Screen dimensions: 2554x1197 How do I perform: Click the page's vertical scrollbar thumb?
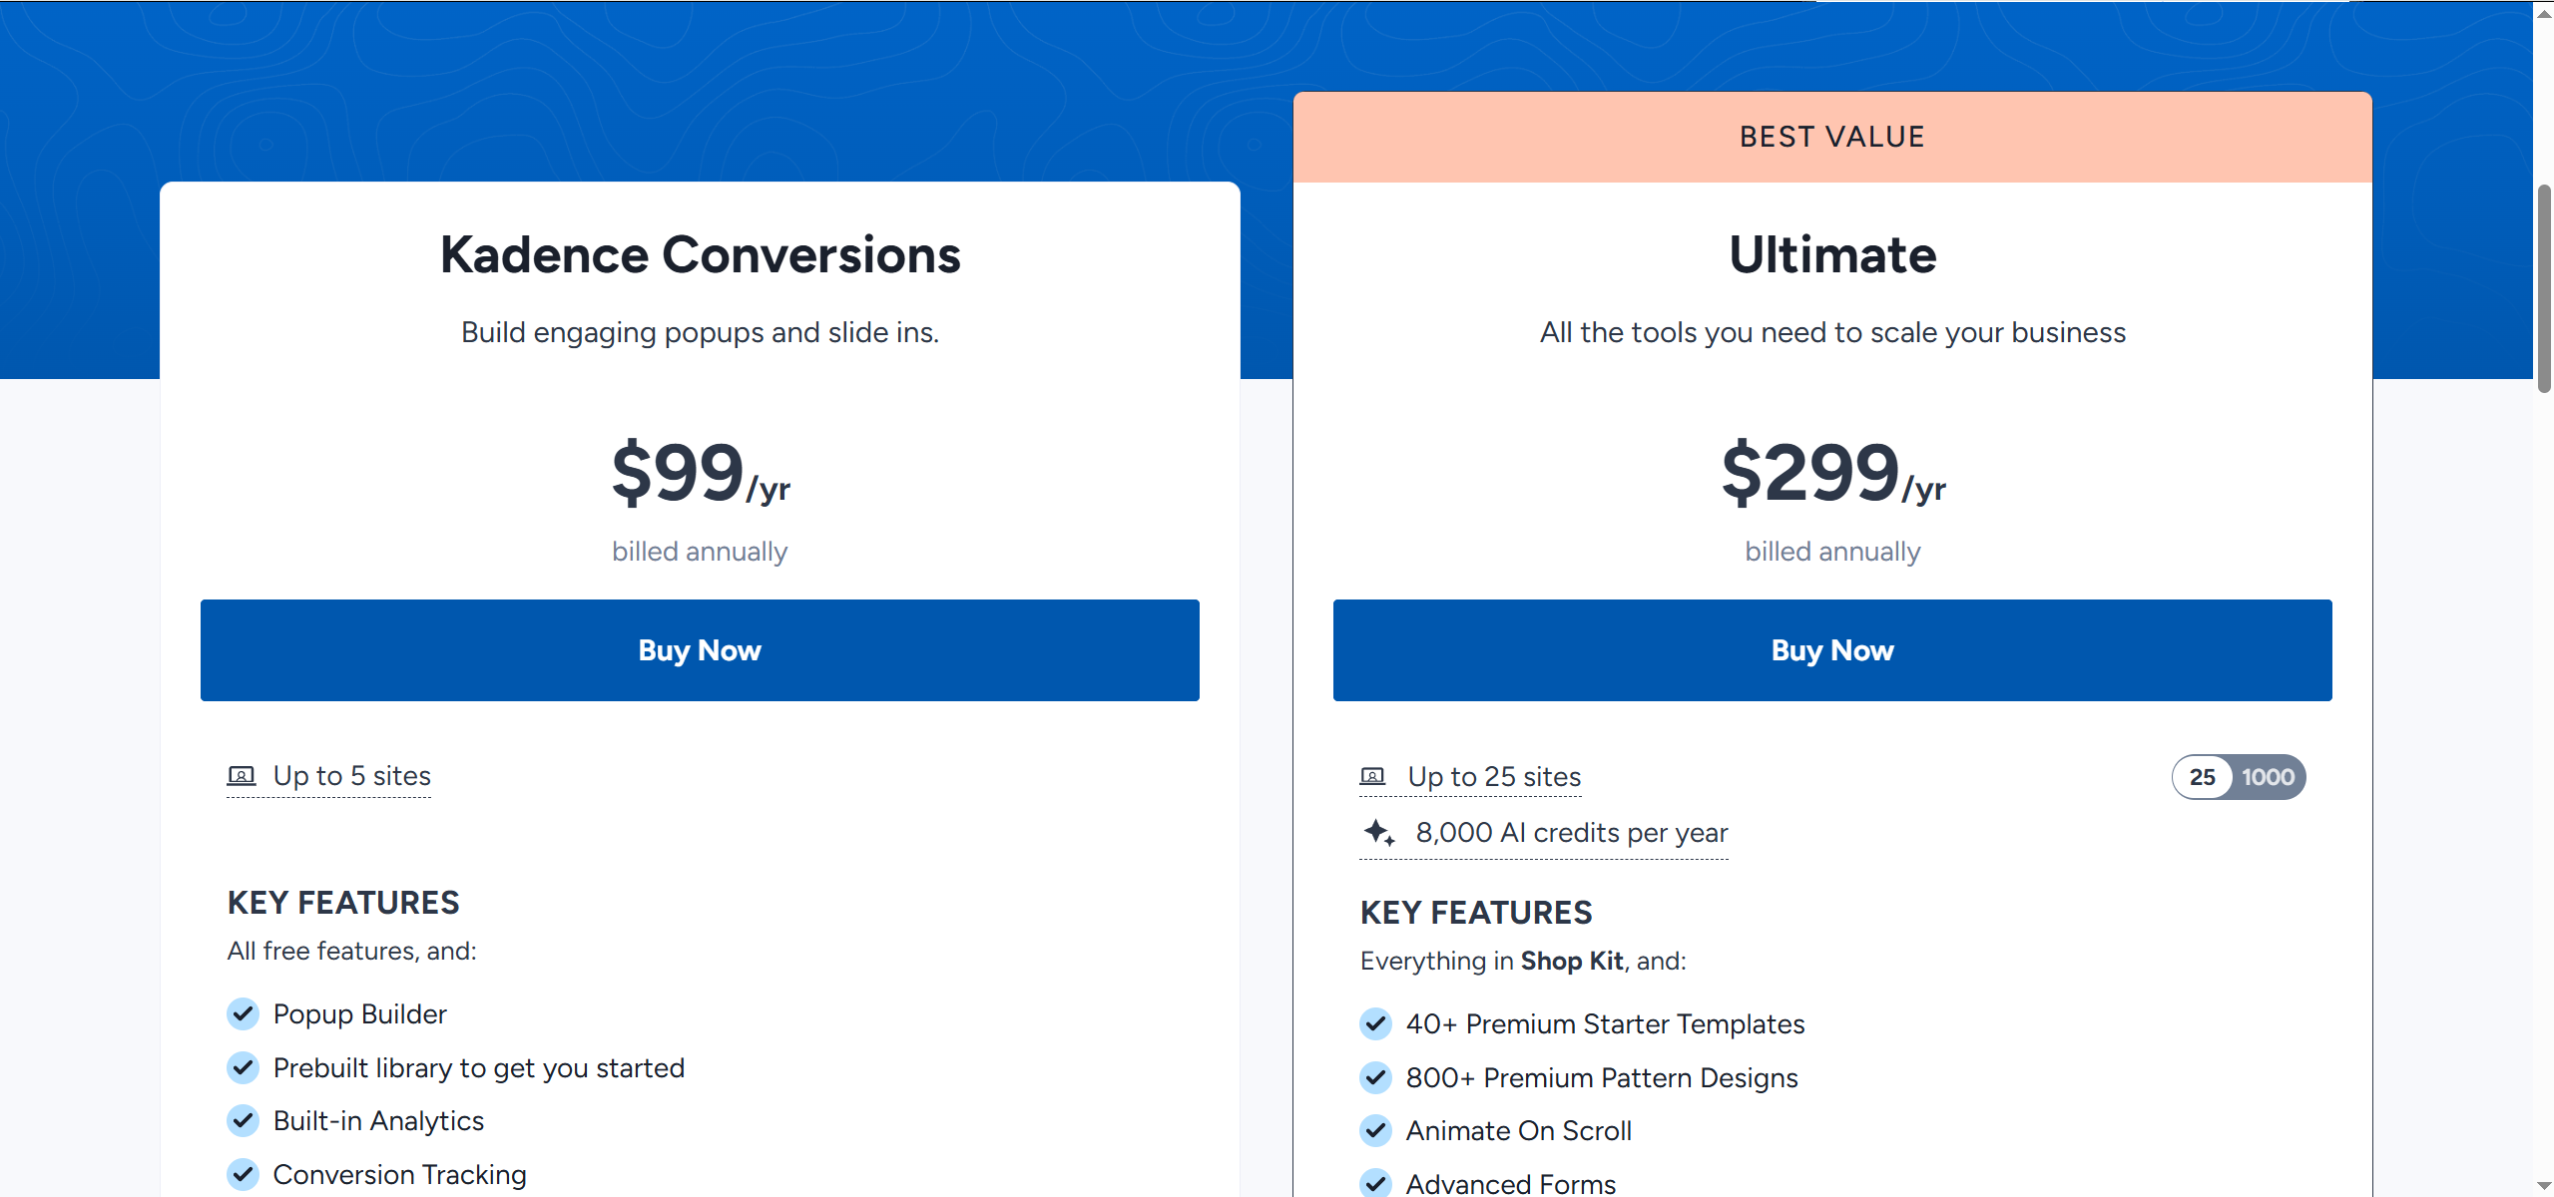pos(2544,287)
